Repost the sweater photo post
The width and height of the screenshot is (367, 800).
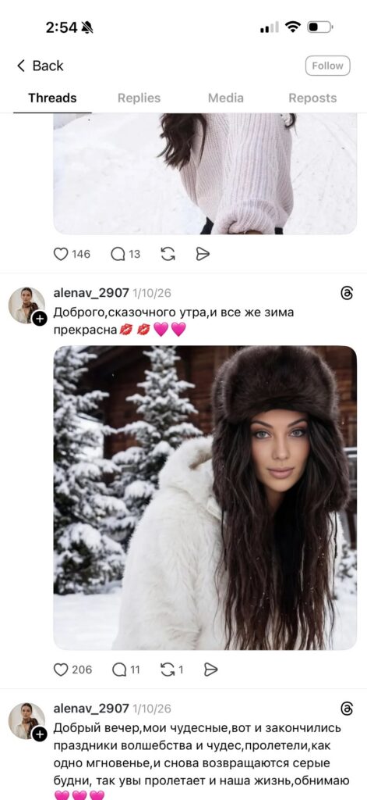[168, 254]
